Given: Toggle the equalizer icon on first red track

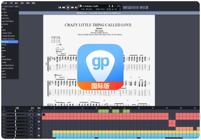Looking at the screenshot, I should point(39,115).
